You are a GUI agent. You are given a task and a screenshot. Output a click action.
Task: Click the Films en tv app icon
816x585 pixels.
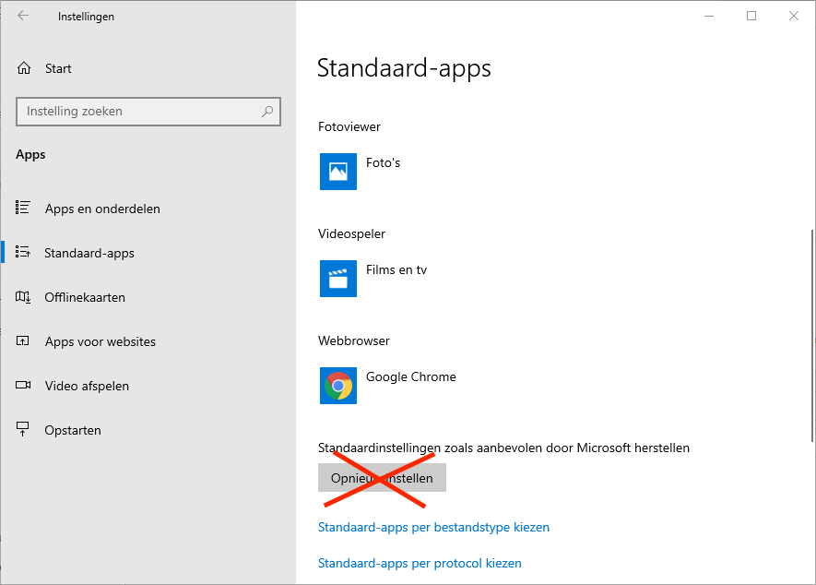338,279
